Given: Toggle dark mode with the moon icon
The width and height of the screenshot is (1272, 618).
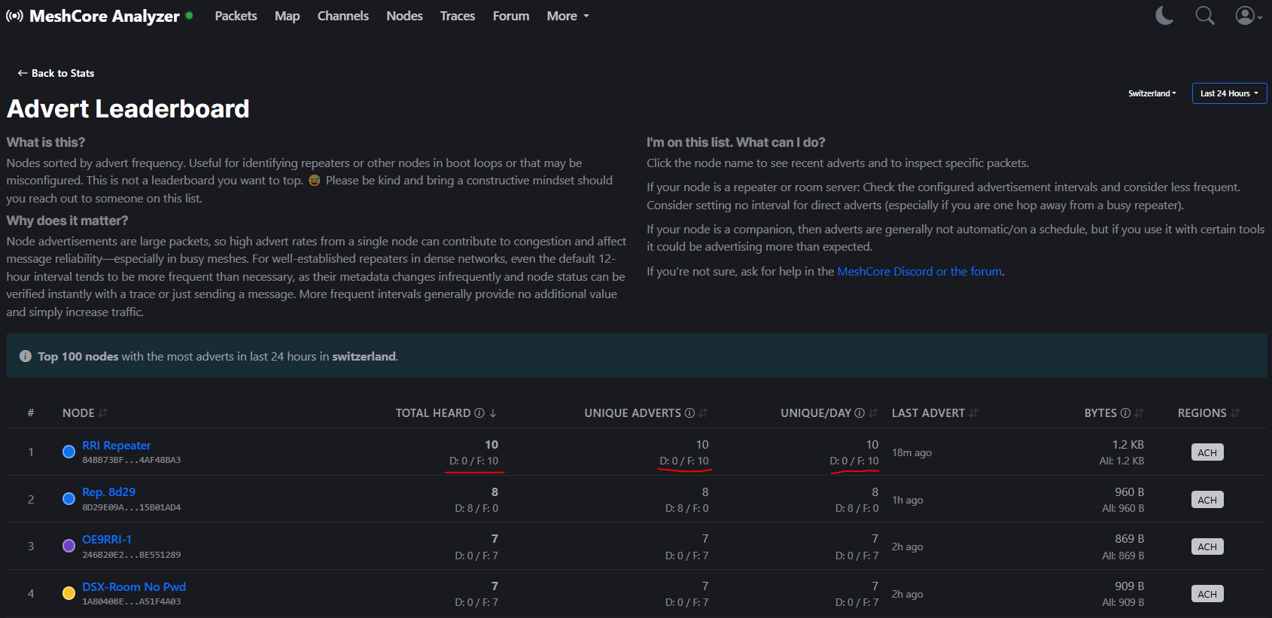Looking at the screenshot, I should (x=1164, y=16).
